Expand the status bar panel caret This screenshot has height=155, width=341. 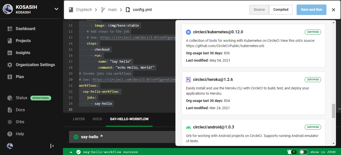coord(71,152)
